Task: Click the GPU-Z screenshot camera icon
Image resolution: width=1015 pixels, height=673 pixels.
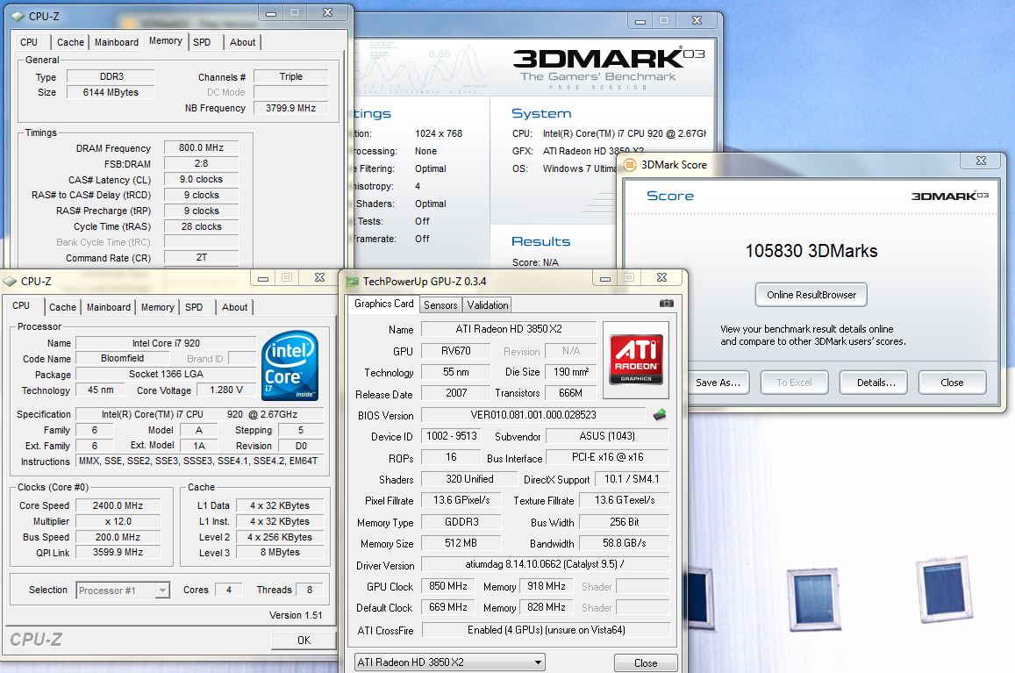Action: tap(666, 303)
